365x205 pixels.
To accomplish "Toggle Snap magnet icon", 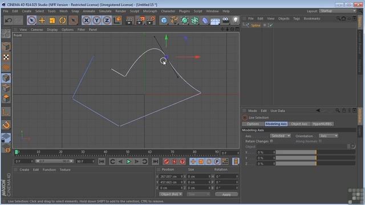I will 6,125.
